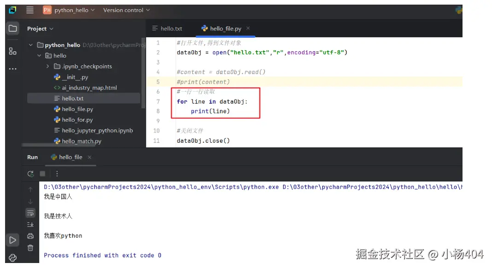
Task: Click the PyCharm logo icon
Action: (12, 10)
